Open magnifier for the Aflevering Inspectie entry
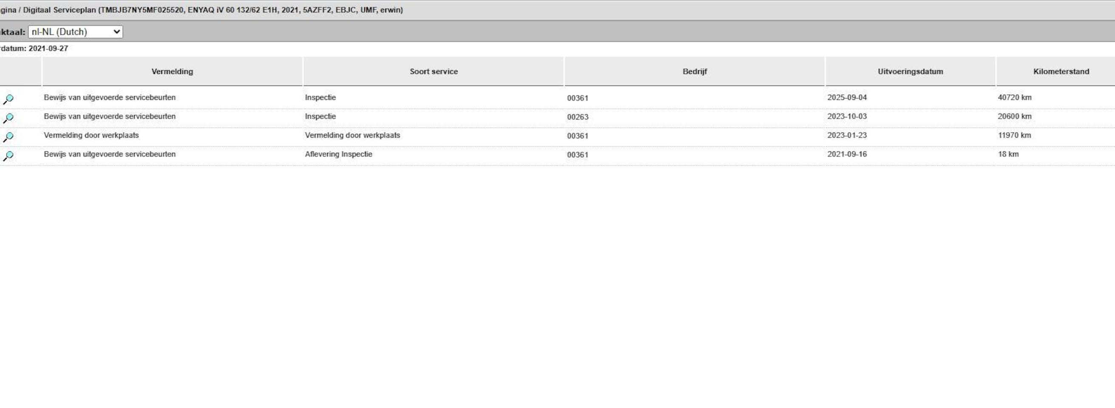 pyautogui.click(x=8, y=156)
